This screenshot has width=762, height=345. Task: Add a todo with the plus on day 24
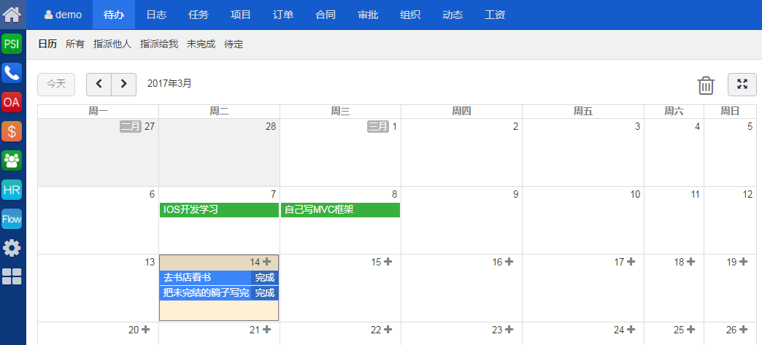point(631,330)
